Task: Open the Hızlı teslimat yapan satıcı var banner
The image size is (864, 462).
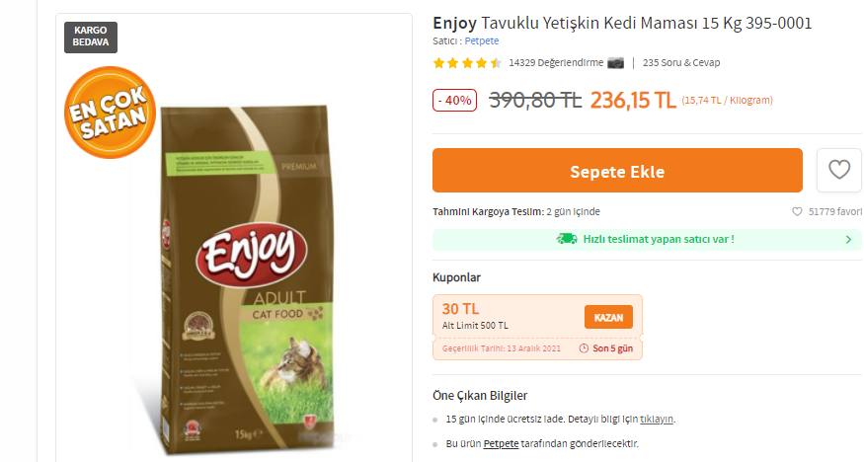Action: pos(647,240)
